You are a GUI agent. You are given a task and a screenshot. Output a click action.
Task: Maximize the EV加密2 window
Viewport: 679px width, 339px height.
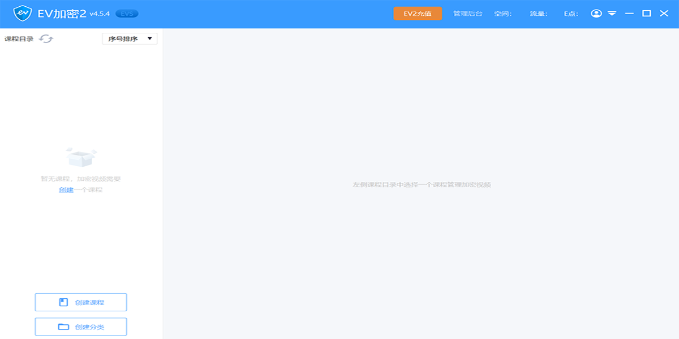coord(646,14)
